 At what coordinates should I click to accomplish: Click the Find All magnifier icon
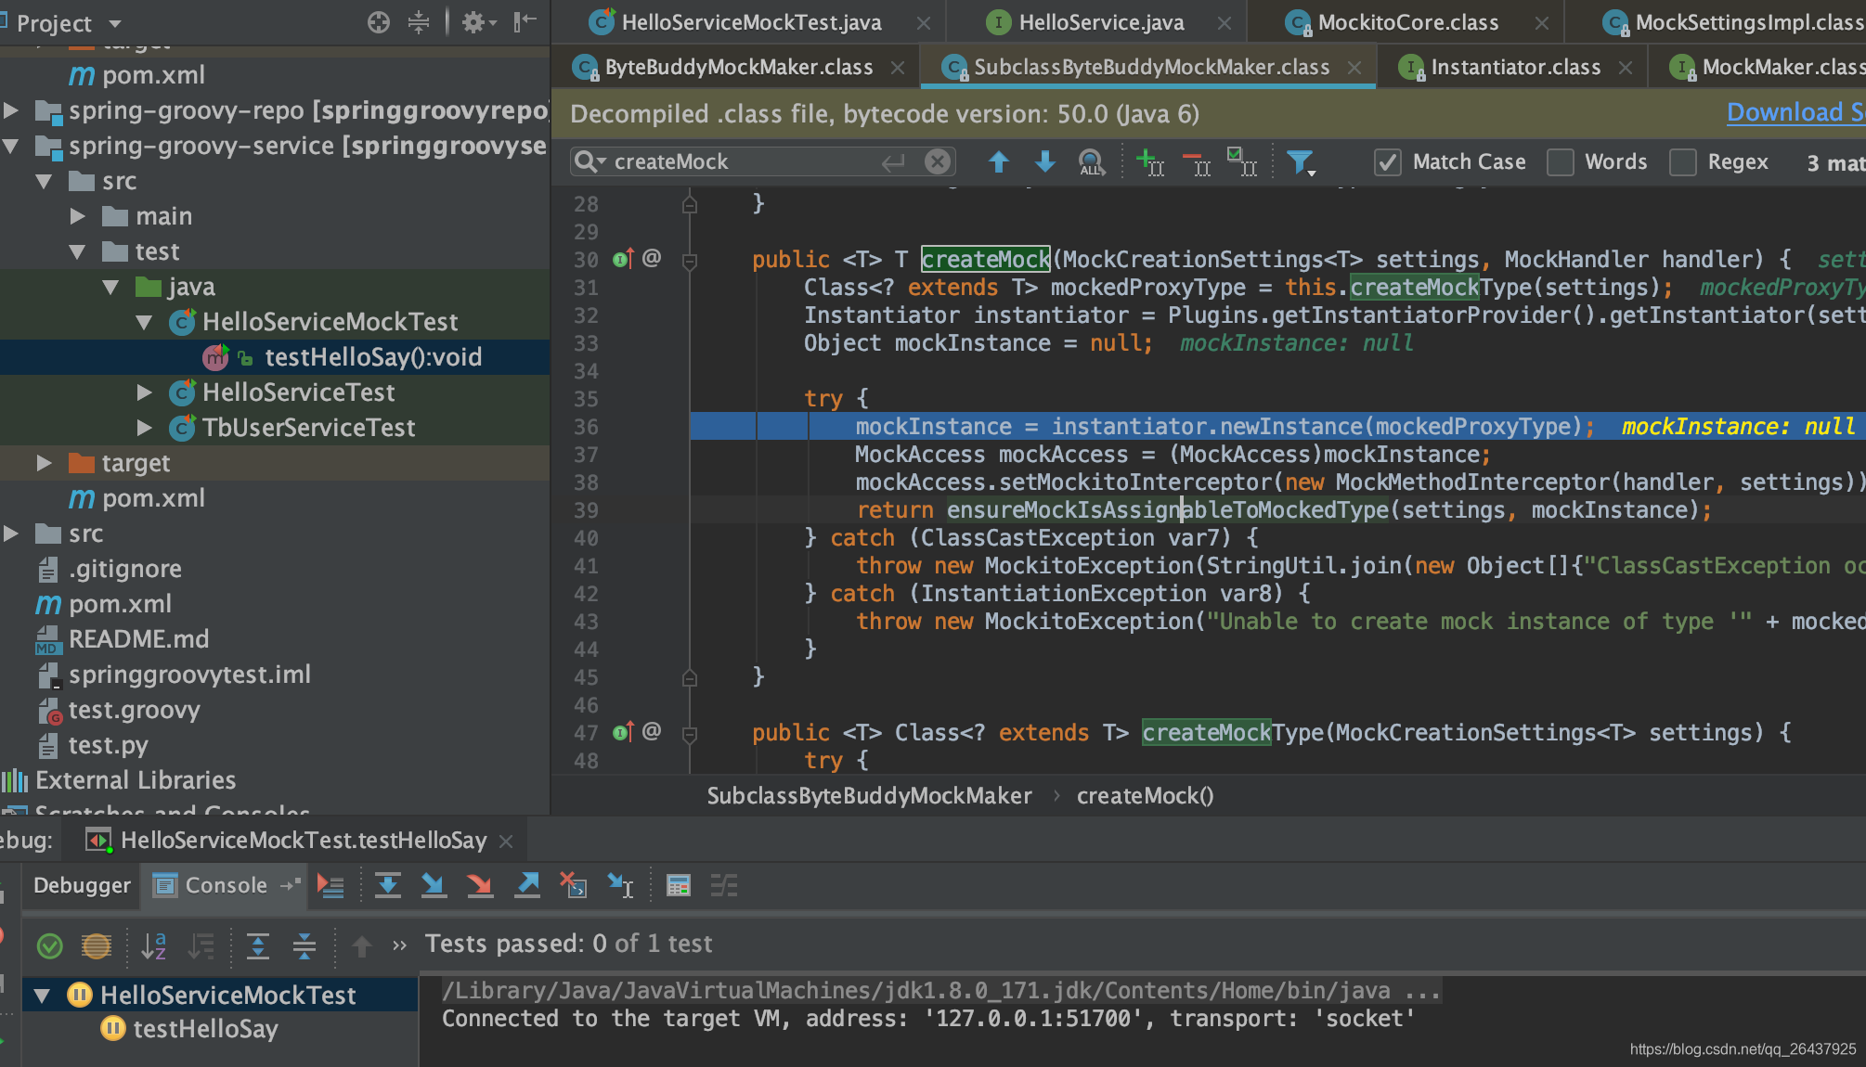[x=1091, y=162]
